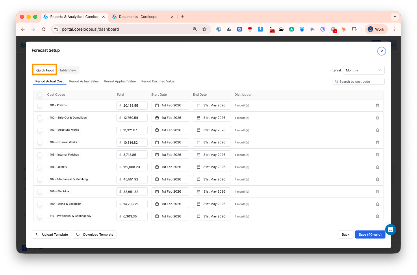Edit the total amount for 101 - Prelims
The image size is (417, 275).
coord(132,106)
